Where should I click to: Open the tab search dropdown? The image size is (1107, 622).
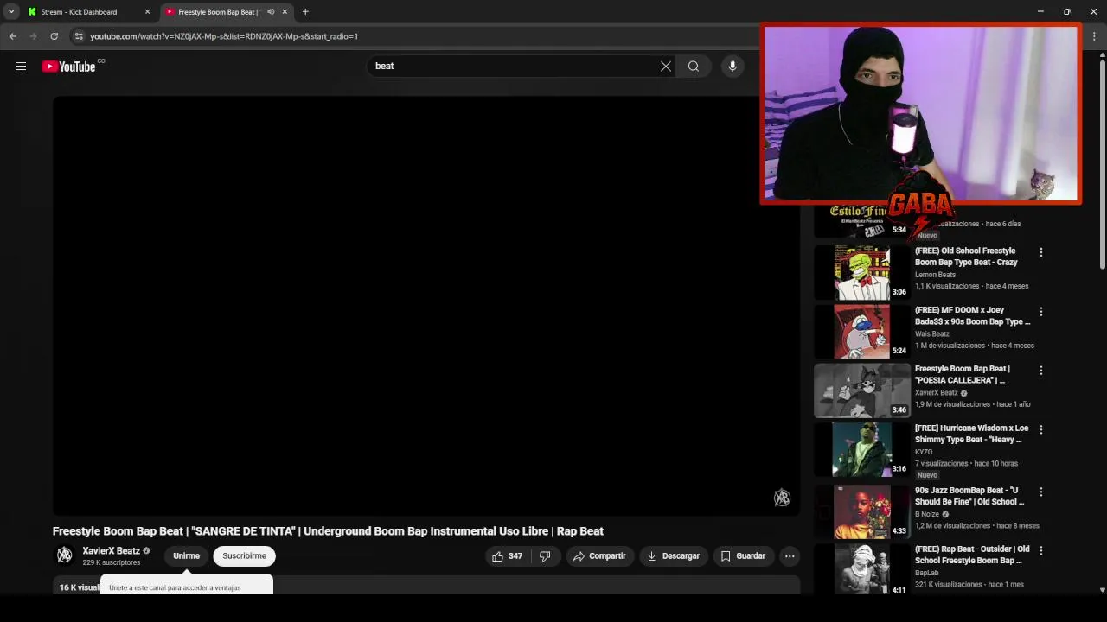(x=11, y=12)
